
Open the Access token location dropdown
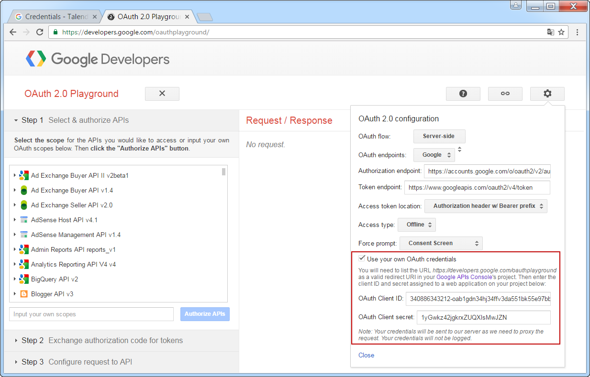click(486, 206)
